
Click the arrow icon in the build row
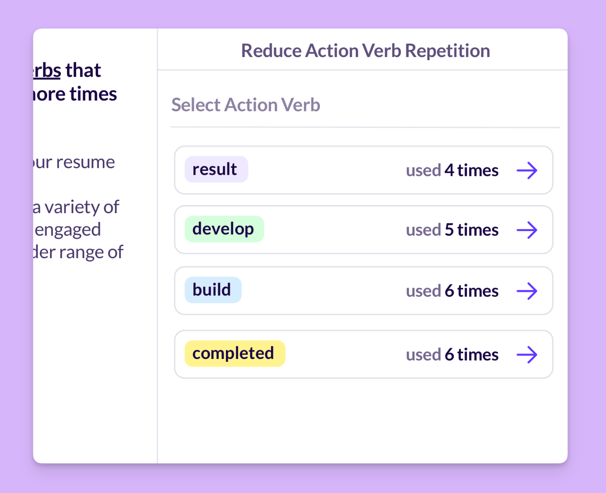(x=527, y=291)
